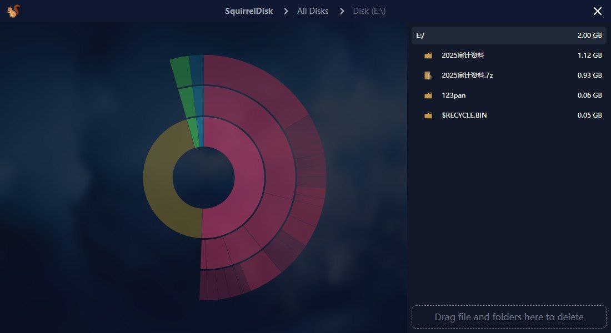This screenshot has height=333, width=611.
Task: Click archive file icon beside 2025审计资料.7z
Action: point(428,75)
